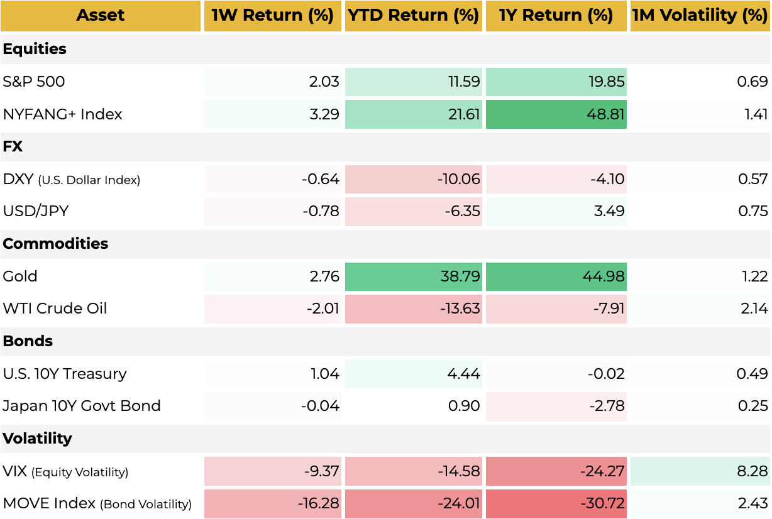Click the Commodities section heading
772x519 pixels.
pos(56,244)
